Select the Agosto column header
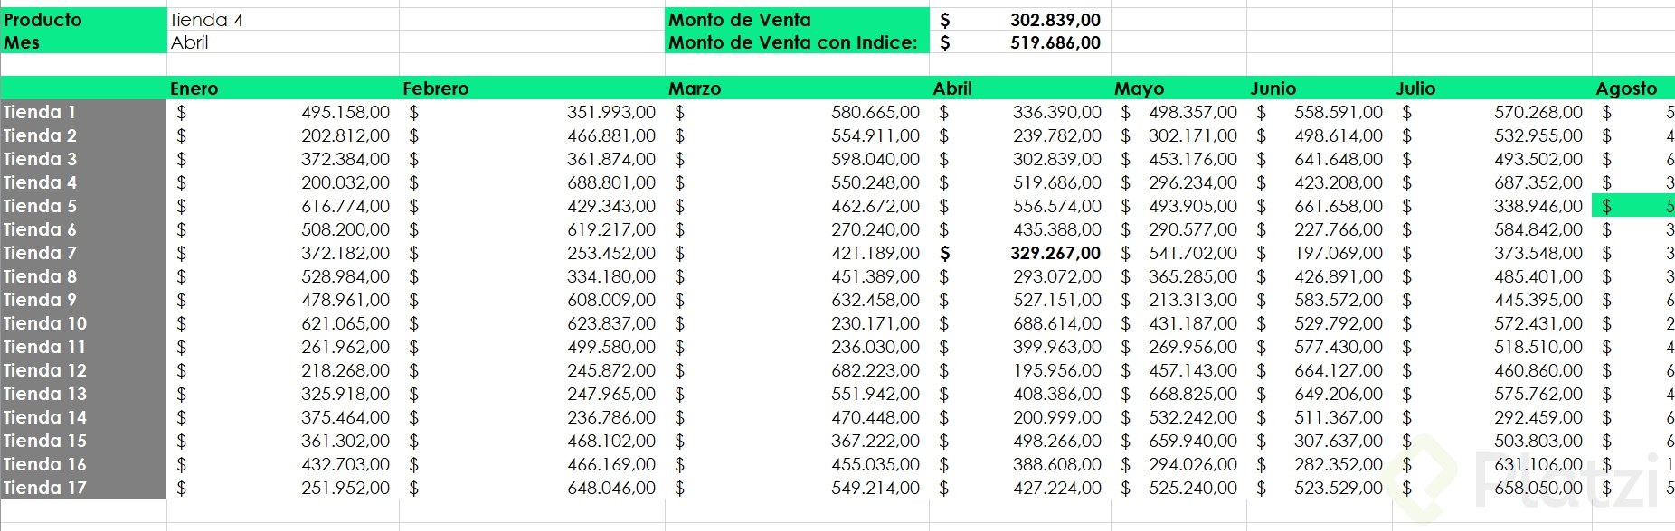Screen dimensions: 1675x531 click(1626, 88)
